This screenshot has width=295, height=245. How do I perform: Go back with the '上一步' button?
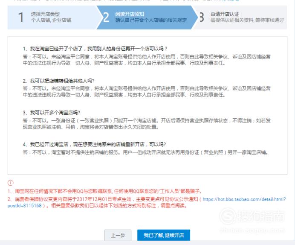[x=118, y=235]
